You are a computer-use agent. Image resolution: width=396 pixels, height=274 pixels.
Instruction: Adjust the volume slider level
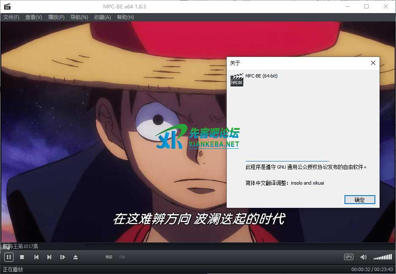382,257
